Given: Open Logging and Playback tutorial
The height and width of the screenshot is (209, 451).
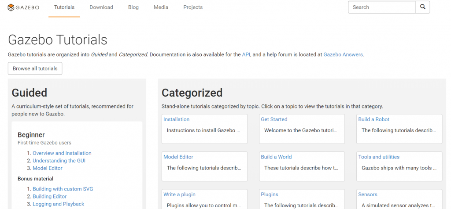Looking at the screenshot, I should pos(59,204).
